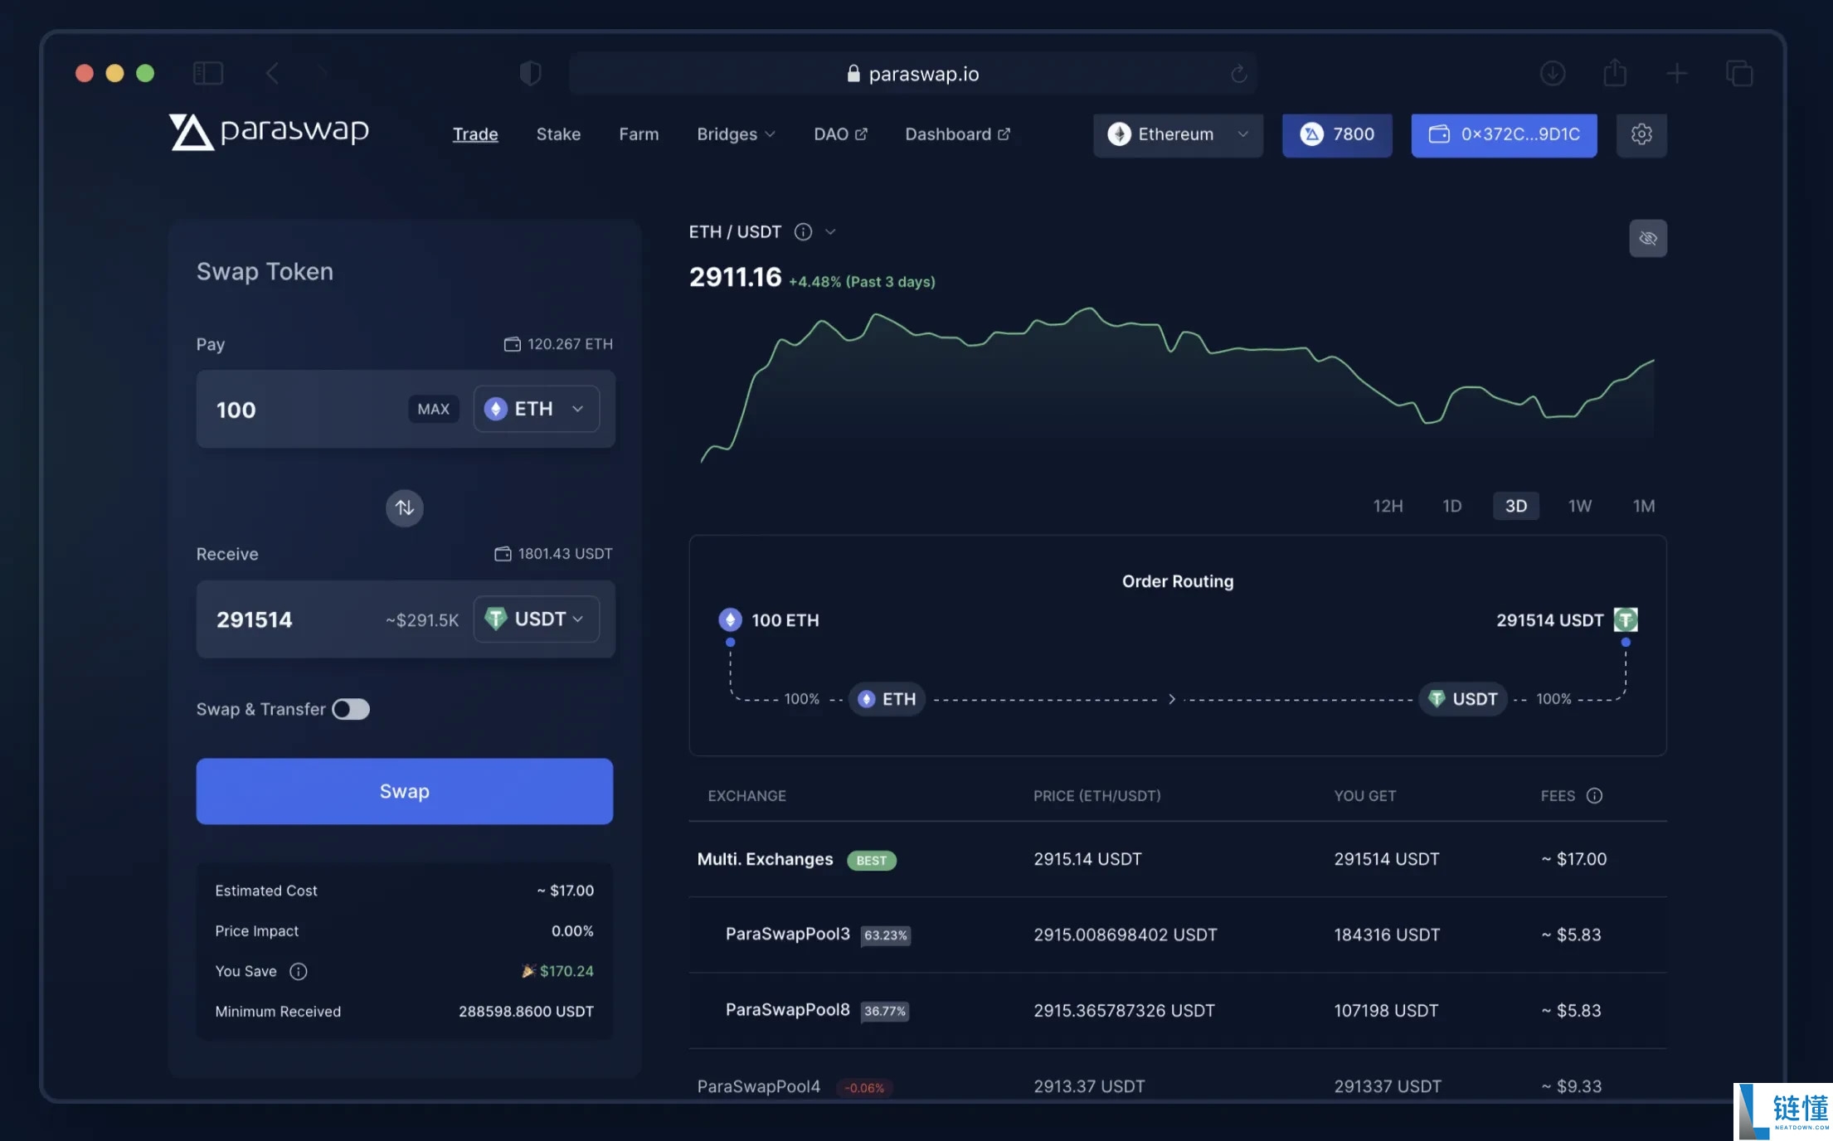Image resolution: width=1833 pixels, height=1141 pixels.
Task: Click the 36.77% badge beside ParaSwapPool8
Action: (885, 1012)
